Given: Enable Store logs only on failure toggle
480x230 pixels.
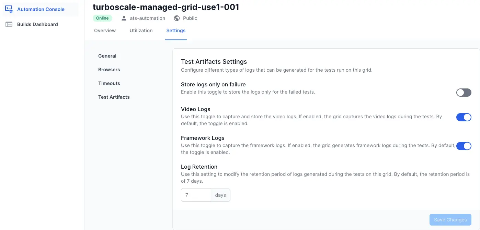Looking at the screenshot, I should point(464,93).
